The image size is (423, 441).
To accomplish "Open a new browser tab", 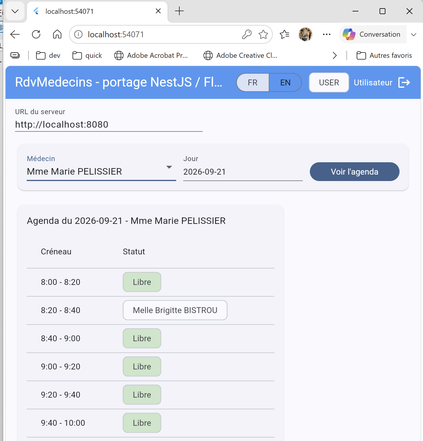I will point(179,11).
